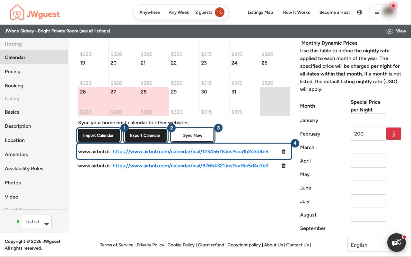Viewport: 411px width, 257px height.
Task: Open Listings Map link
Action: click(x=260, y=12)
